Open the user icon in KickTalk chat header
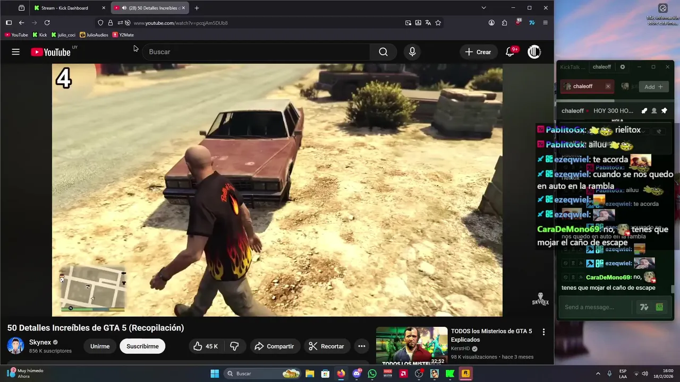The height and width of the screenshot is (382, 680). coord(654,111)
